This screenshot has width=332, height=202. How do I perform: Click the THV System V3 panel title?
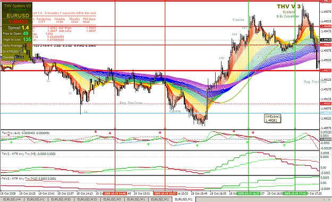coord(18,6)
